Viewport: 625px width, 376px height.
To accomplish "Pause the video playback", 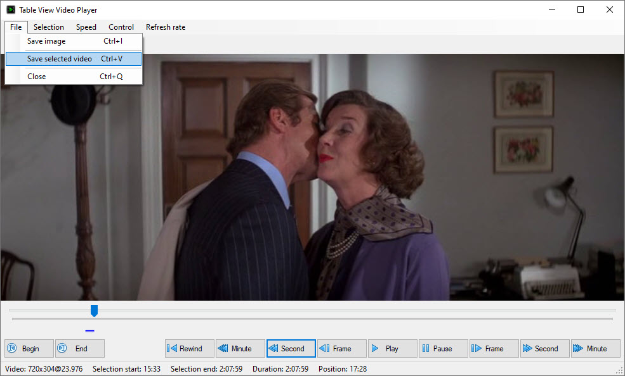I will coord(444,349).
